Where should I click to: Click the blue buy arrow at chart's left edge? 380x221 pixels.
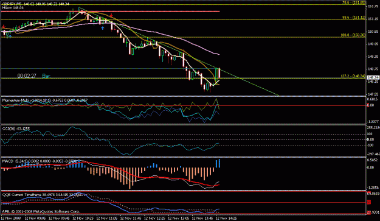tap(10, 37)
